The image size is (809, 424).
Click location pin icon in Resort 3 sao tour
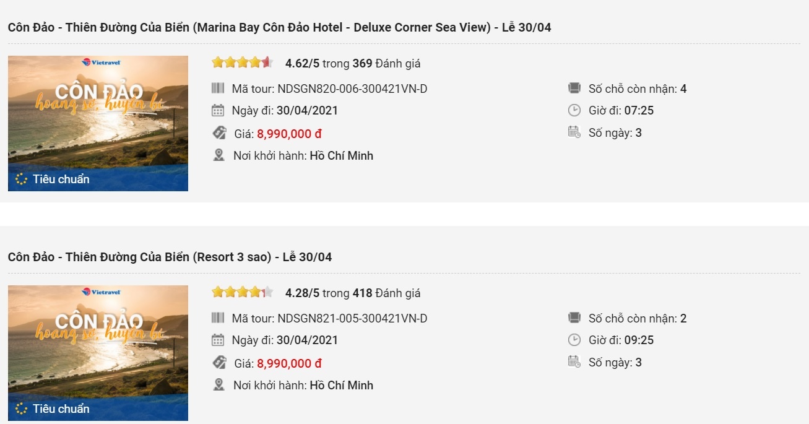click(218, 385)
